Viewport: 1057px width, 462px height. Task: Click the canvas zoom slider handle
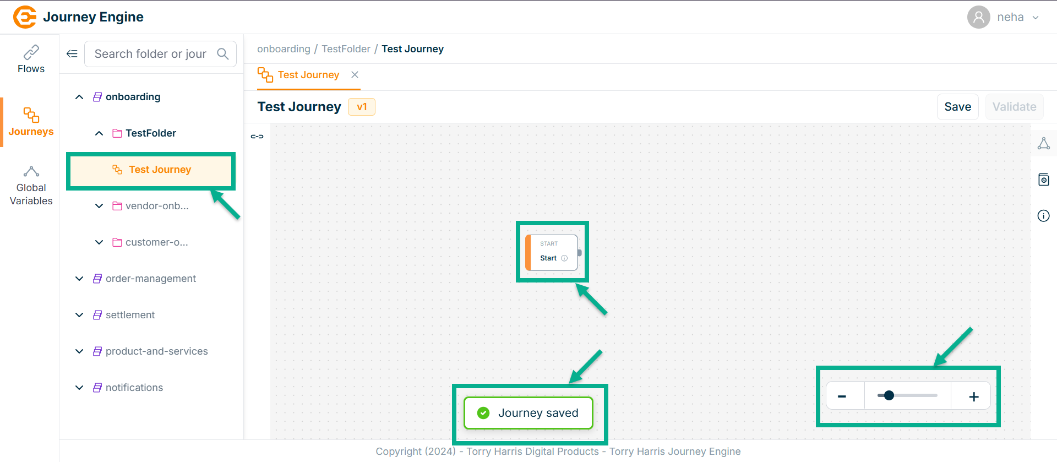pos(889,395)
